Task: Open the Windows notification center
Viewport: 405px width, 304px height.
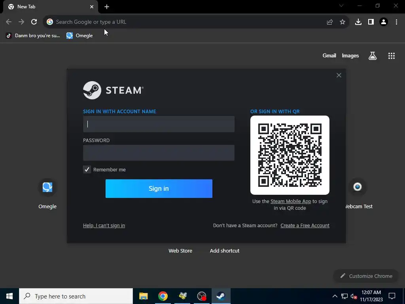Action: coord(392,296)
